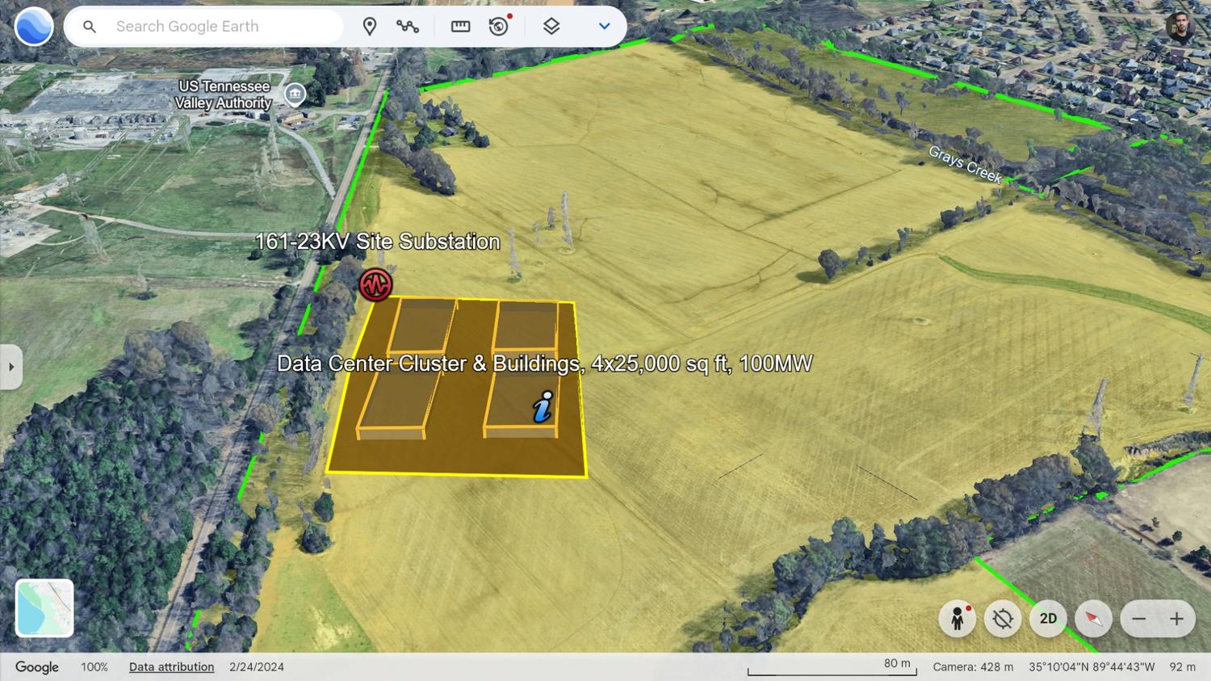Click the Camera: 428 m readout
Screen dimensions: 1211x681
pos(973,667)
